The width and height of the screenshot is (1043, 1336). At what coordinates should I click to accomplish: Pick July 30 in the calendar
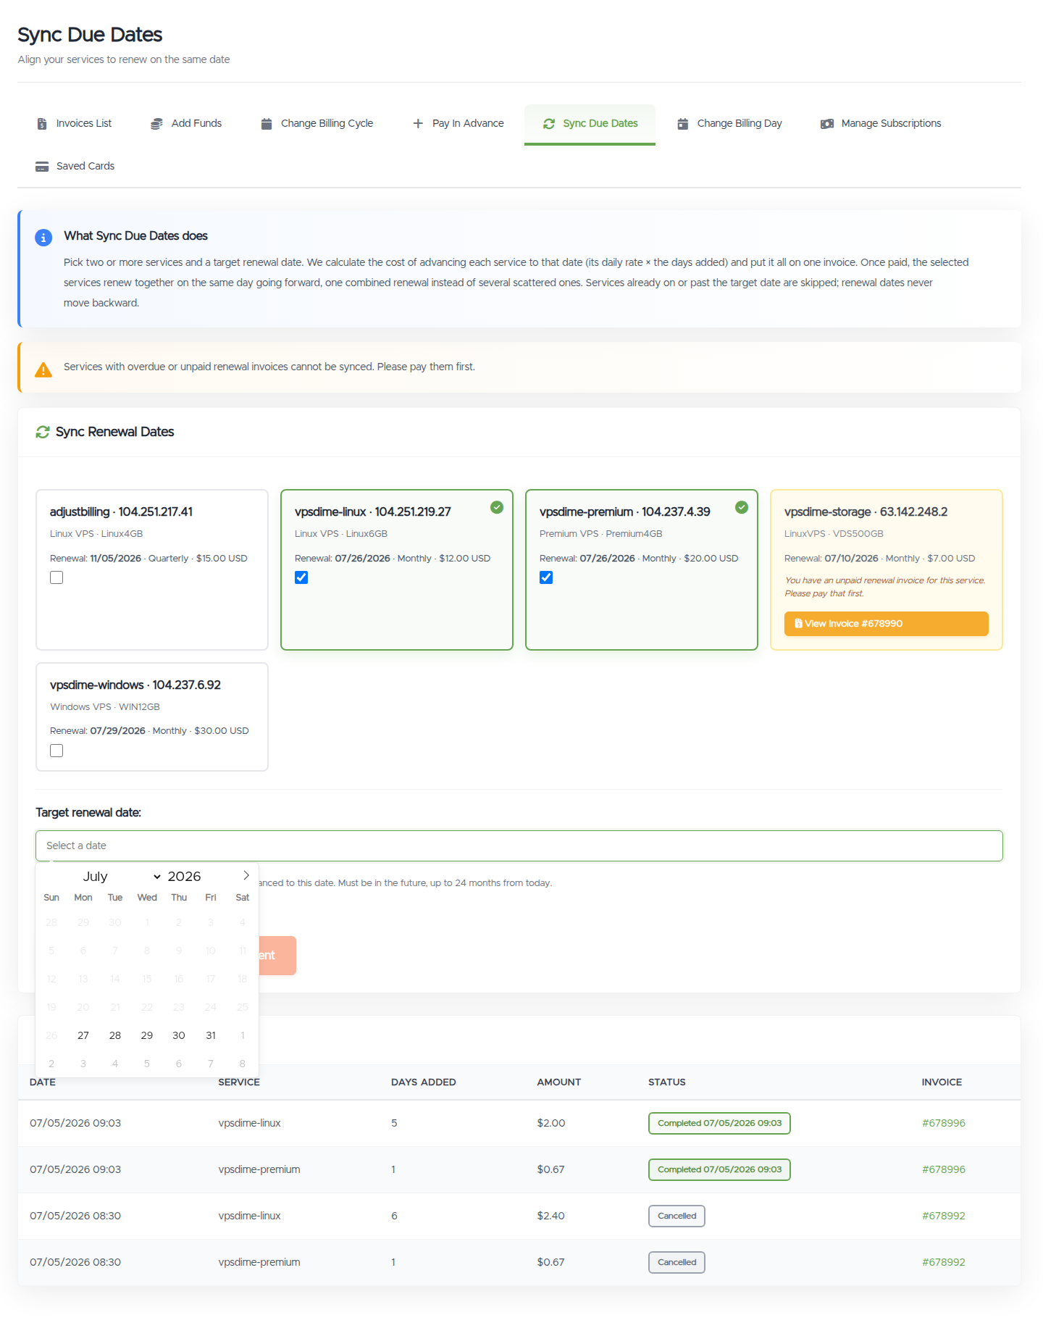point(179,1035)
